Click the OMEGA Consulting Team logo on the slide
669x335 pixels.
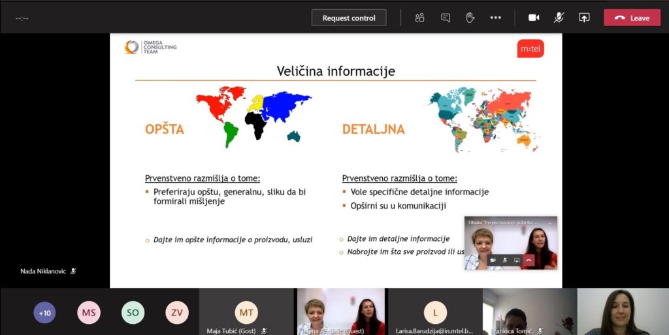(x=150, y=48)
